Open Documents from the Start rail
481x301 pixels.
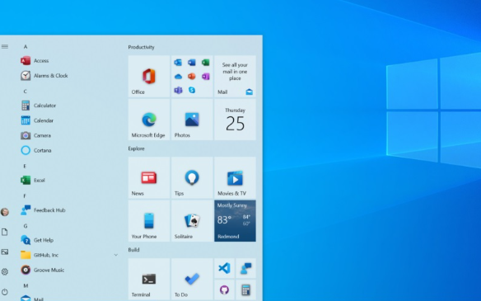5,232
